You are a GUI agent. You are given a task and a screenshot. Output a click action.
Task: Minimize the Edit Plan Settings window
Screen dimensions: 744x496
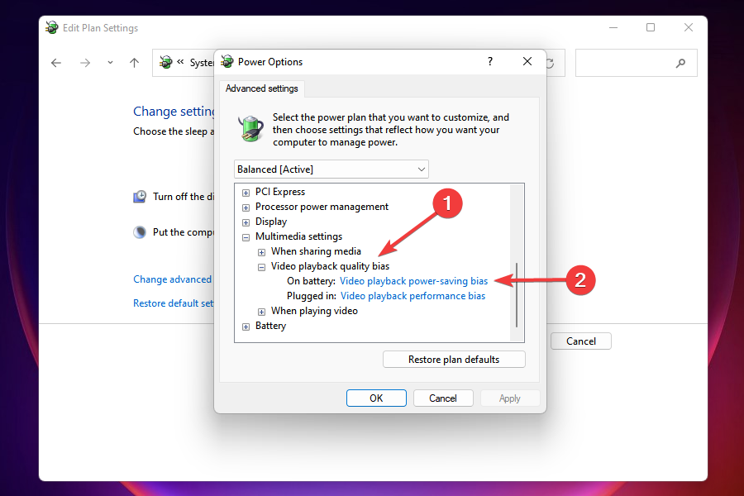(613, 27)
